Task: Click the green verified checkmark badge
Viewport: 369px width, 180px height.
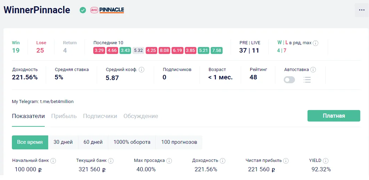Action: click(x=83, y=10)
